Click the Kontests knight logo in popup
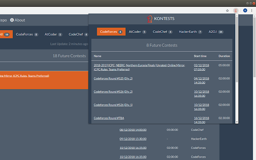 150,19
